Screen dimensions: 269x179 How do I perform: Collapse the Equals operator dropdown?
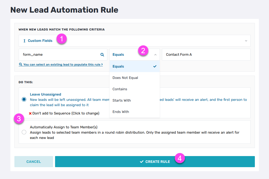(x=155, y=55)
